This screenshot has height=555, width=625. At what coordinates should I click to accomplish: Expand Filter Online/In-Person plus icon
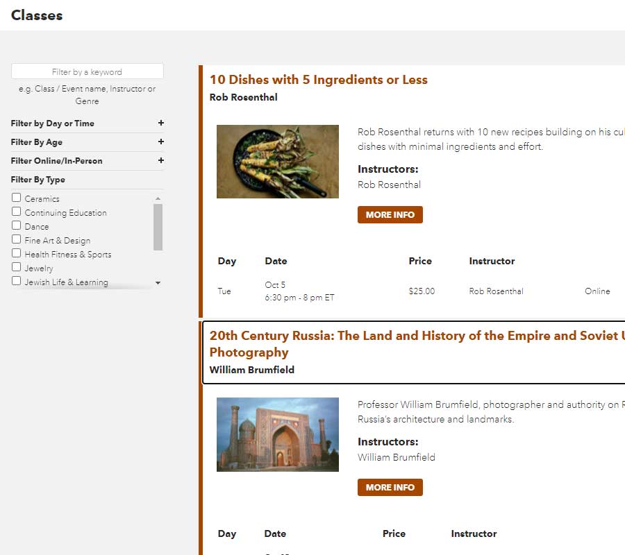pos(161,160)
